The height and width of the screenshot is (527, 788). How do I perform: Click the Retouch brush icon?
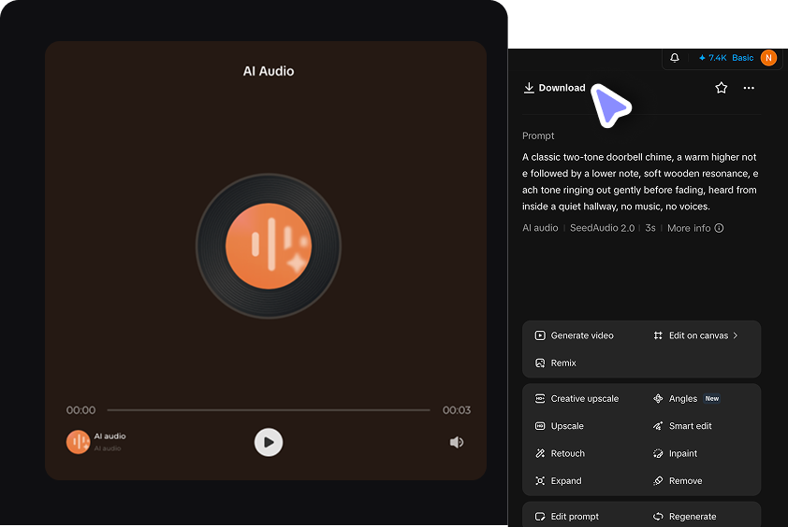[x=540, y=453]
